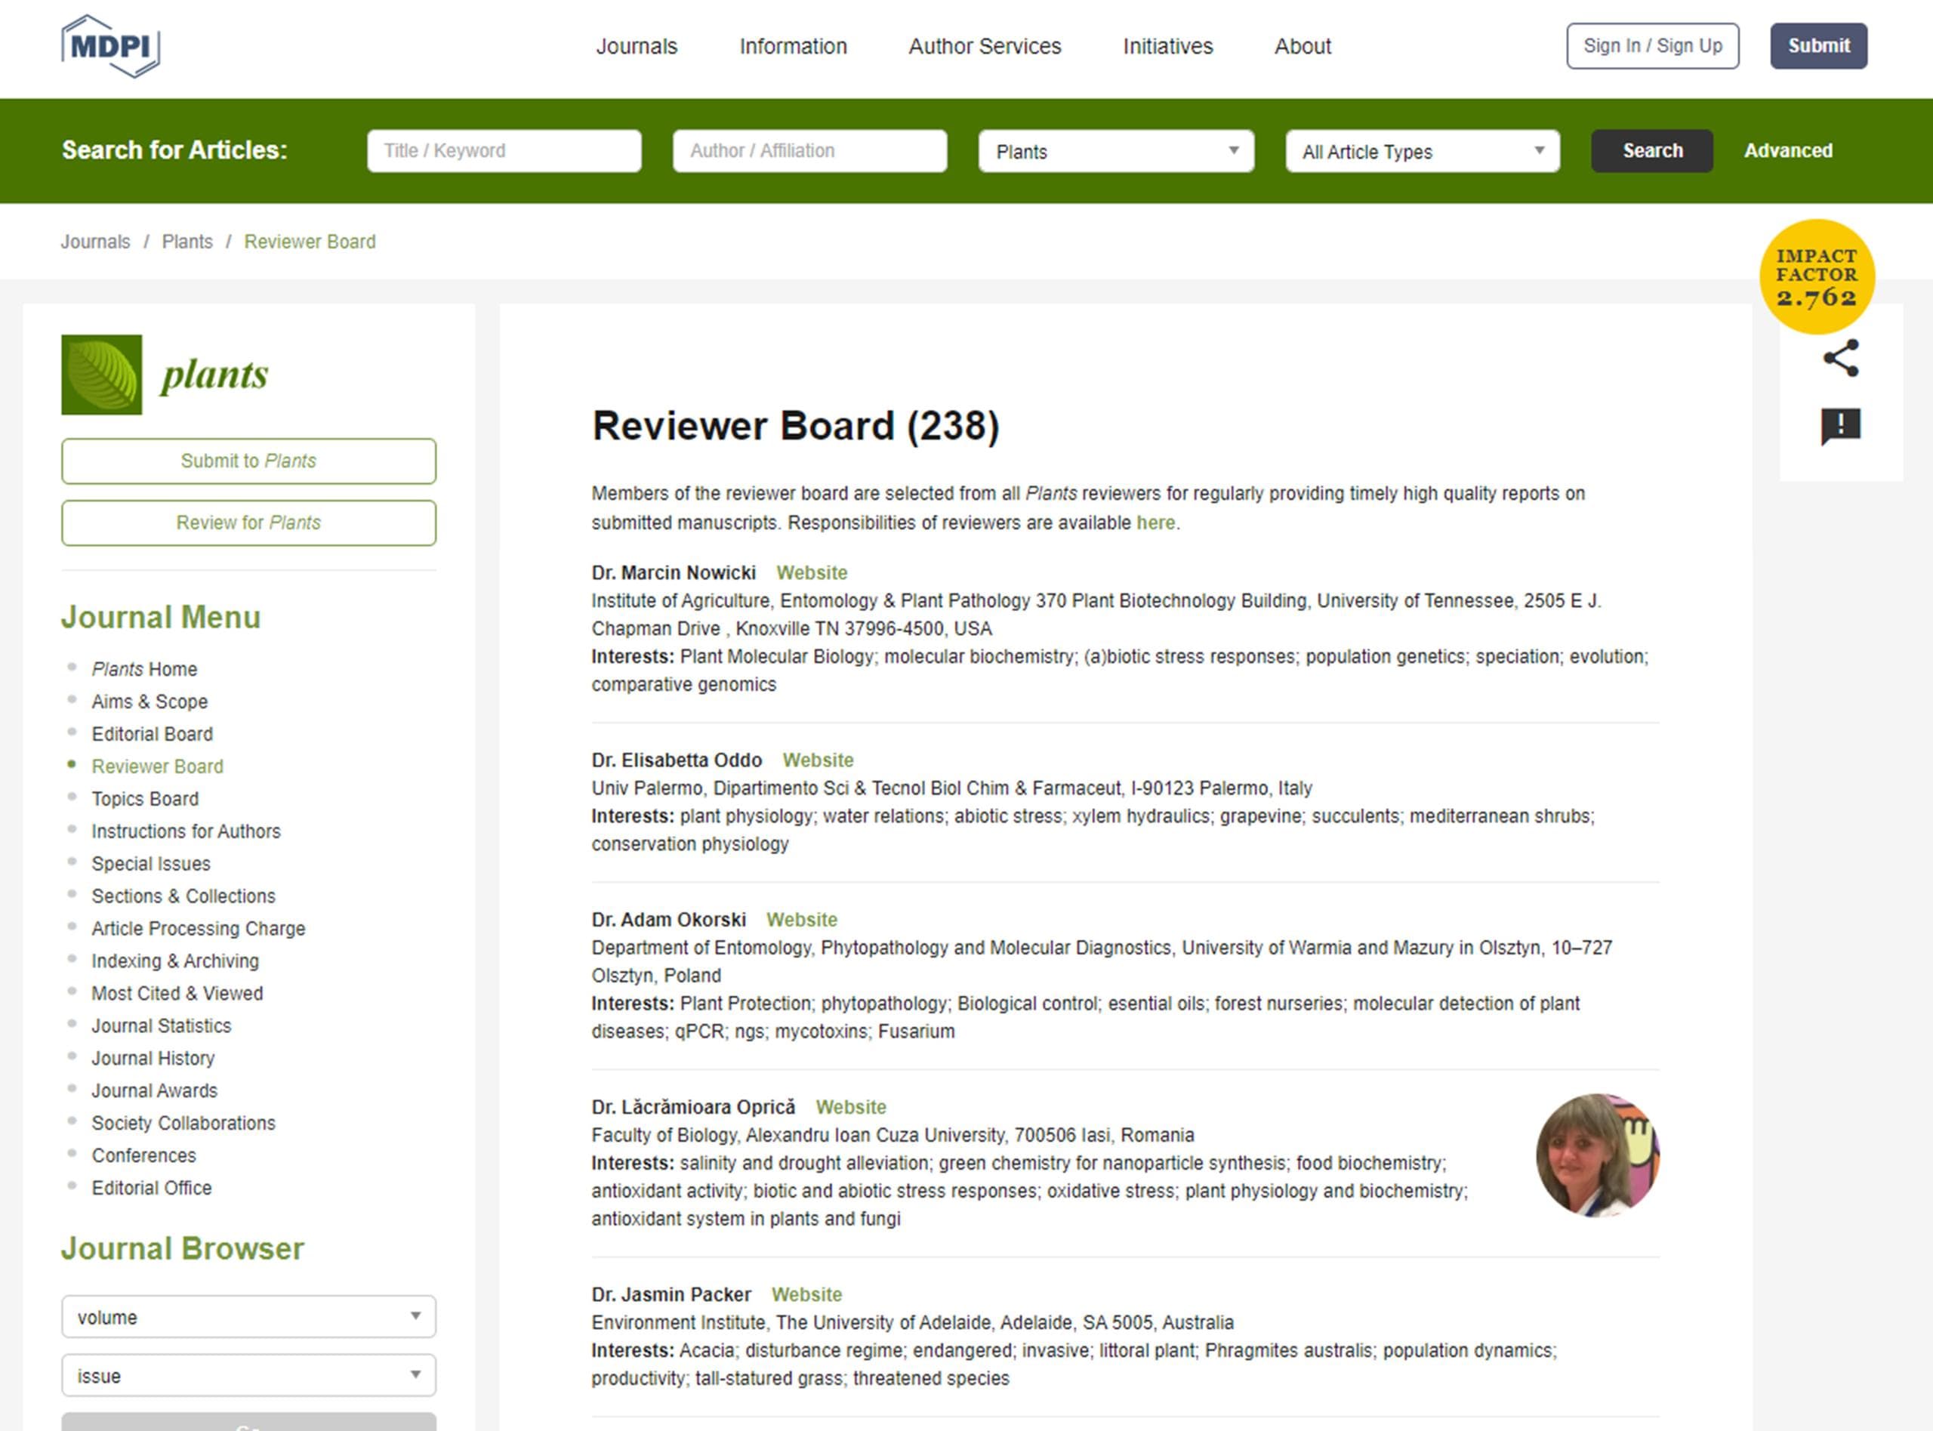1933x1431 pixels.
Task: Open Editorial Board page
Action: [153, 735]
